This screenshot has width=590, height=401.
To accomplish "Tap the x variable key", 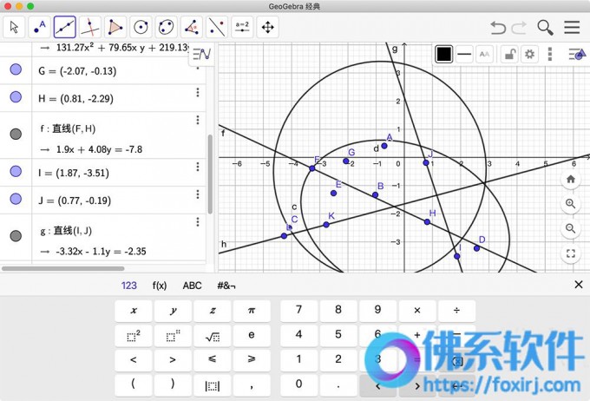I will pyautogui.click(x=134, y=311).
